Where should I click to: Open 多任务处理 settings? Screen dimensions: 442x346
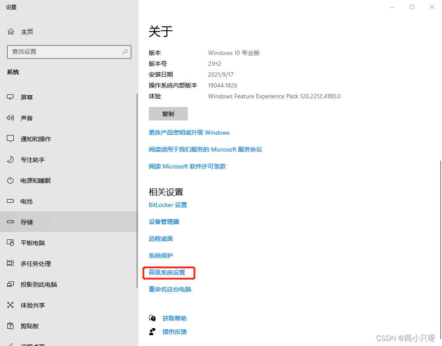click(68, 264)
